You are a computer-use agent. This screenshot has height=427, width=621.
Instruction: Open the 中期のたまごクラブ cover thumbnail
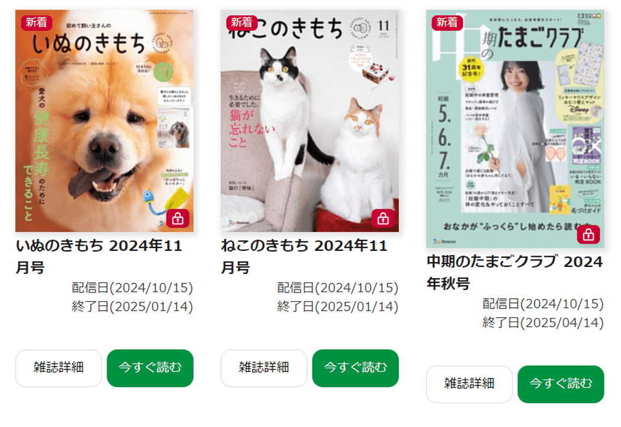coord(516,129)
